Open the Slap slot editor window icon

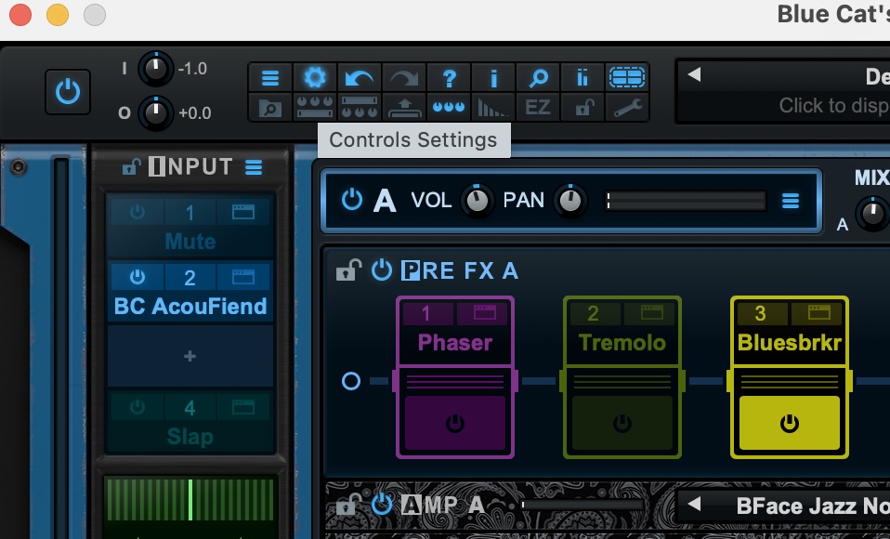point(242,407)
